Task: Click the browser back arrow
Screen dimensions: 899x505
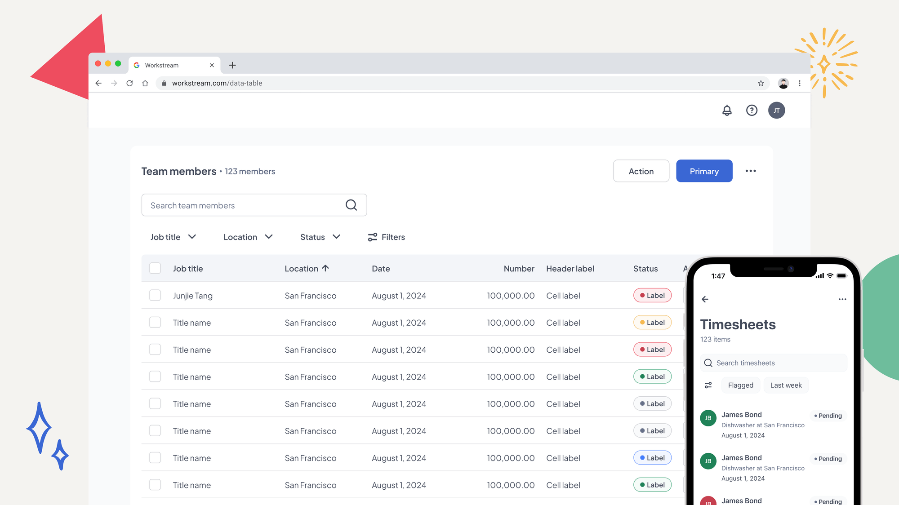Action: tap(98, 83)
